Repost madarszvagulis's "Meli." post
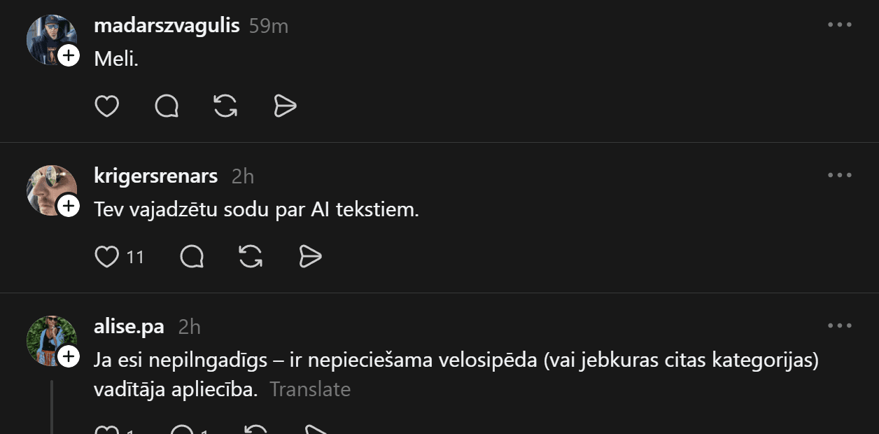Viewport: 879px width, 434px height. coord(225,106)
